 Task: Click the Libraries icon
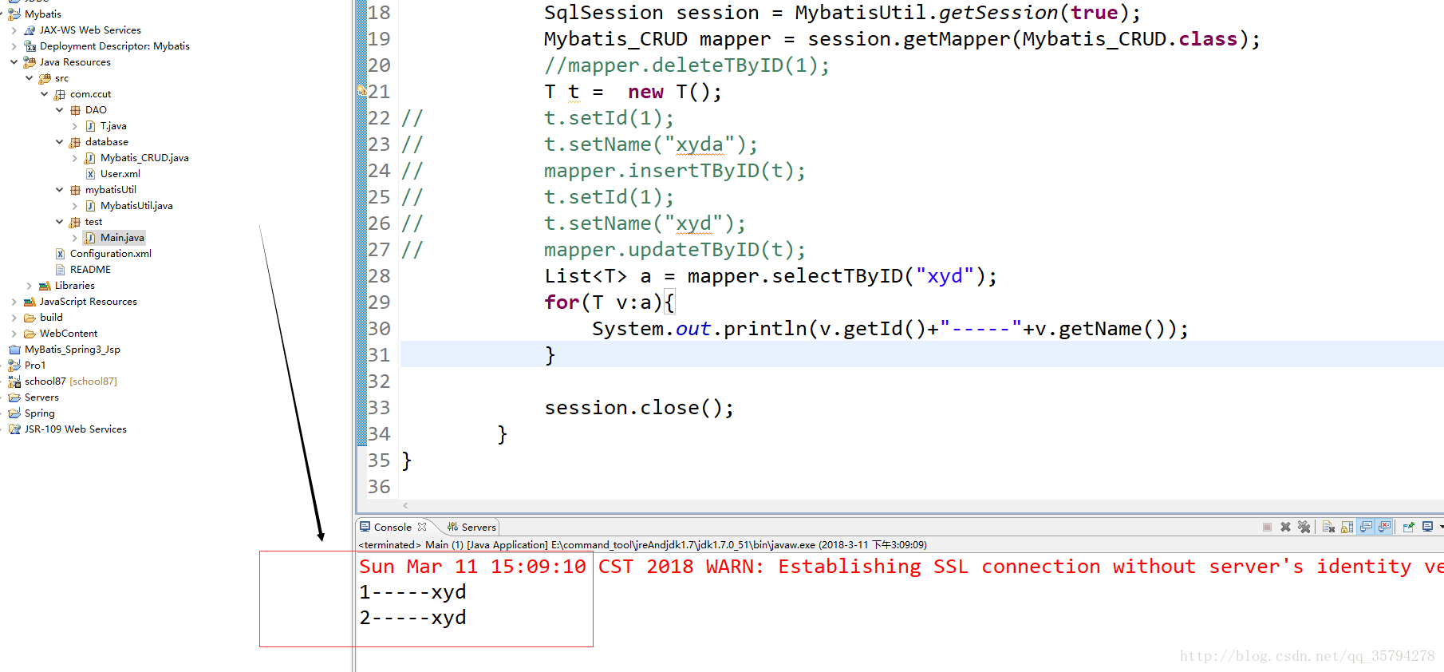[x=45, y=286]
